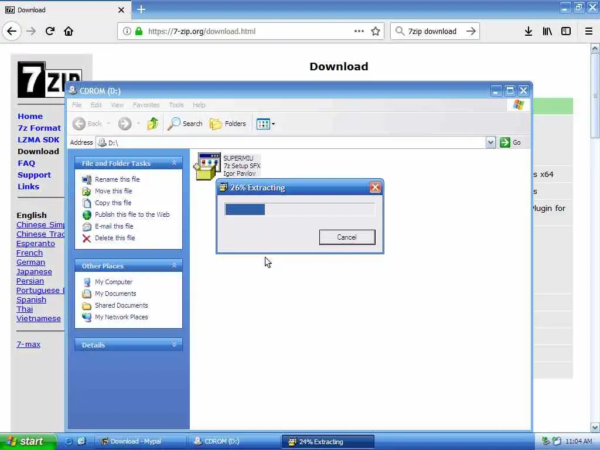Submit the 7zip download search arrow

471,32
